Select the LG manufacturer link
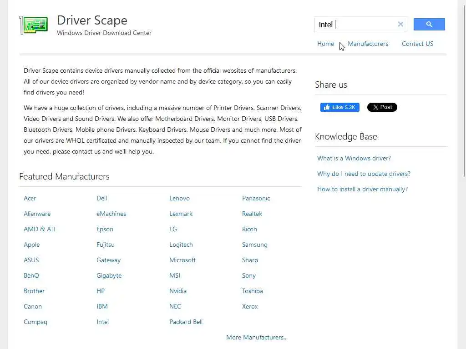Image resolution: width=466 pixels, height=349 pixels. click(x=173, y=229)
